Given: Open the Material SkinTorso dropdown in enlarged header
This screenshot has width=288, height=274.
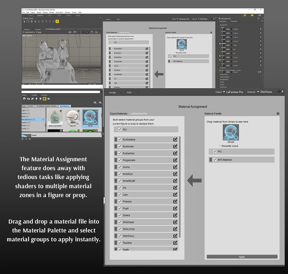Looking at the screenshot, I should [x=265, y=92].
